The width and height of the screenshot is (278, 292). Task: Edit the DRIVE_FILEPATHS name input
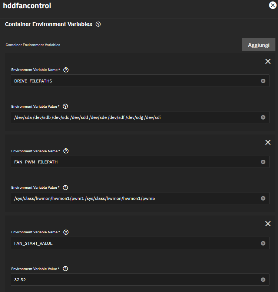[x=133, y=81]
